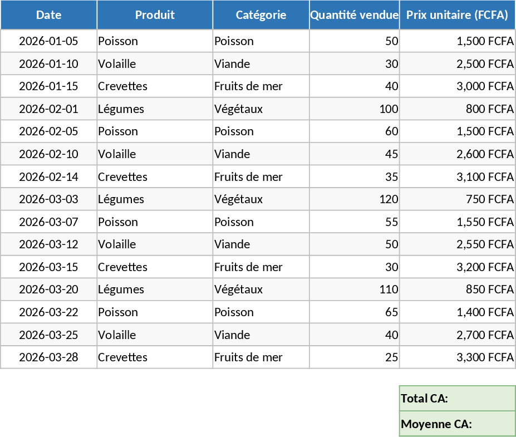
Task: Click the Crevettes cell dated 2026-01-15
Action: (x=155, y=86)
